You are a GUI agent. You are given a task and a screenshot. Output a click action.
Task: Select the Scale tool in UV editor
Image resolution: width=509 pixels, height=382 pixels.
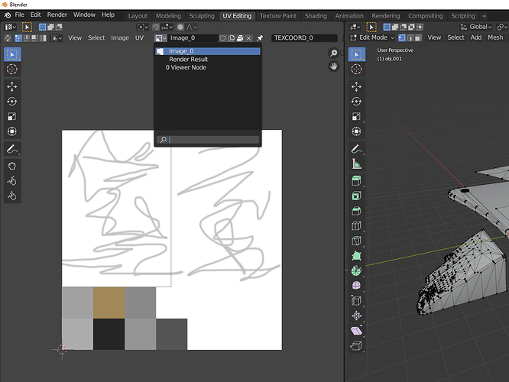pyautogui.click(x=12, y=117)
